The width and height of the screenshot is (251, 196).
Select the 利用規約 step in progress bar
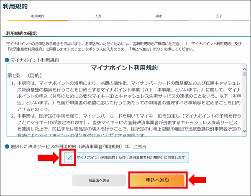38,16
